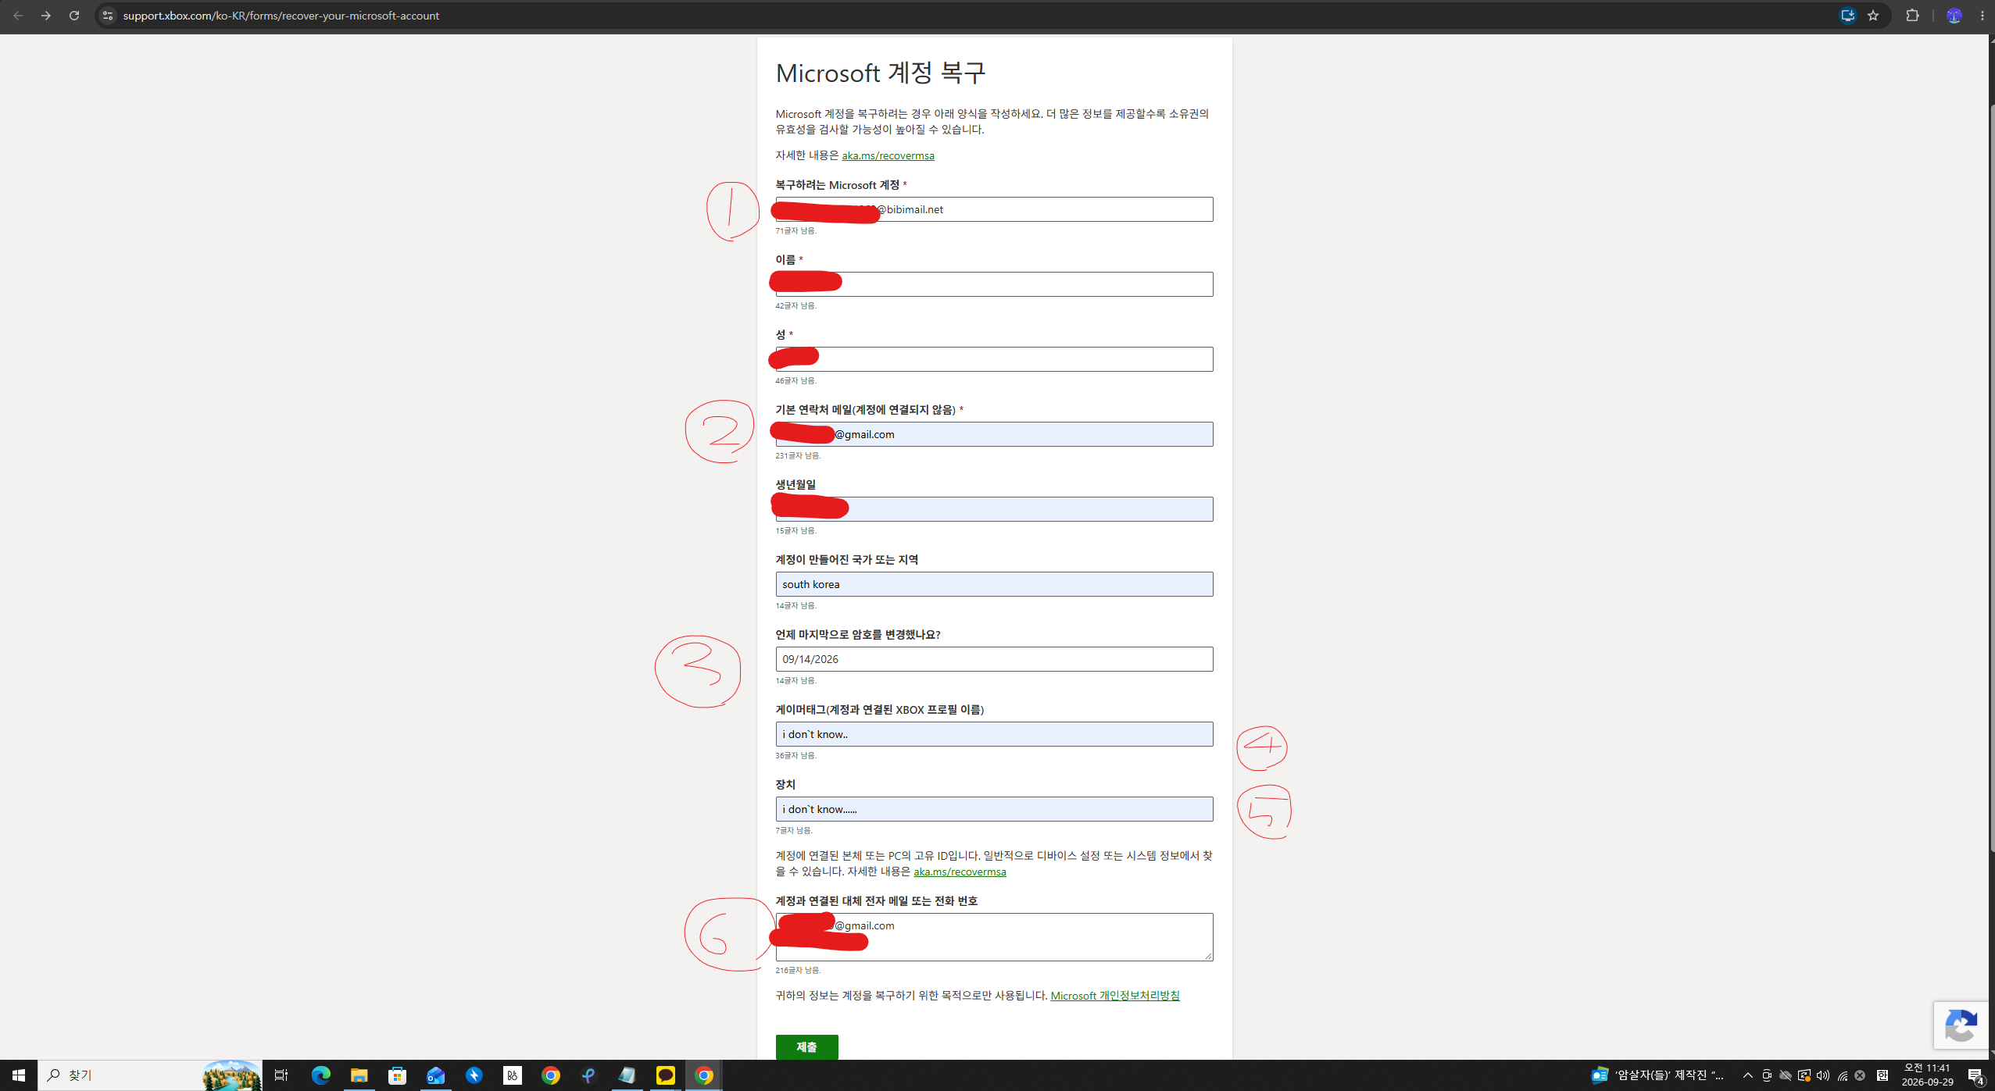Click the primary contact email field
This screenshot has width=1995, height=1091.
pos(994,434)
